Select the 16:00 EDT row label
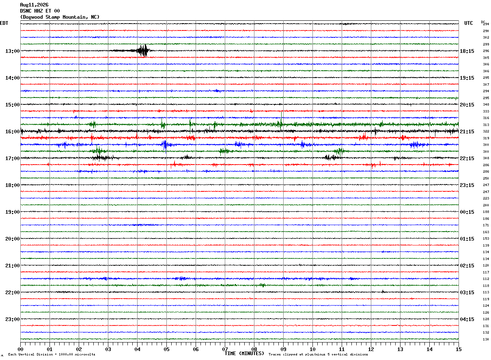 tap(13, 132)
